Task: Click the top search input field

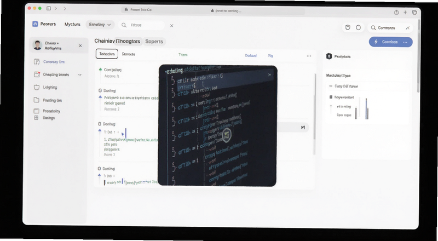Action: click(x=142, y=25)
